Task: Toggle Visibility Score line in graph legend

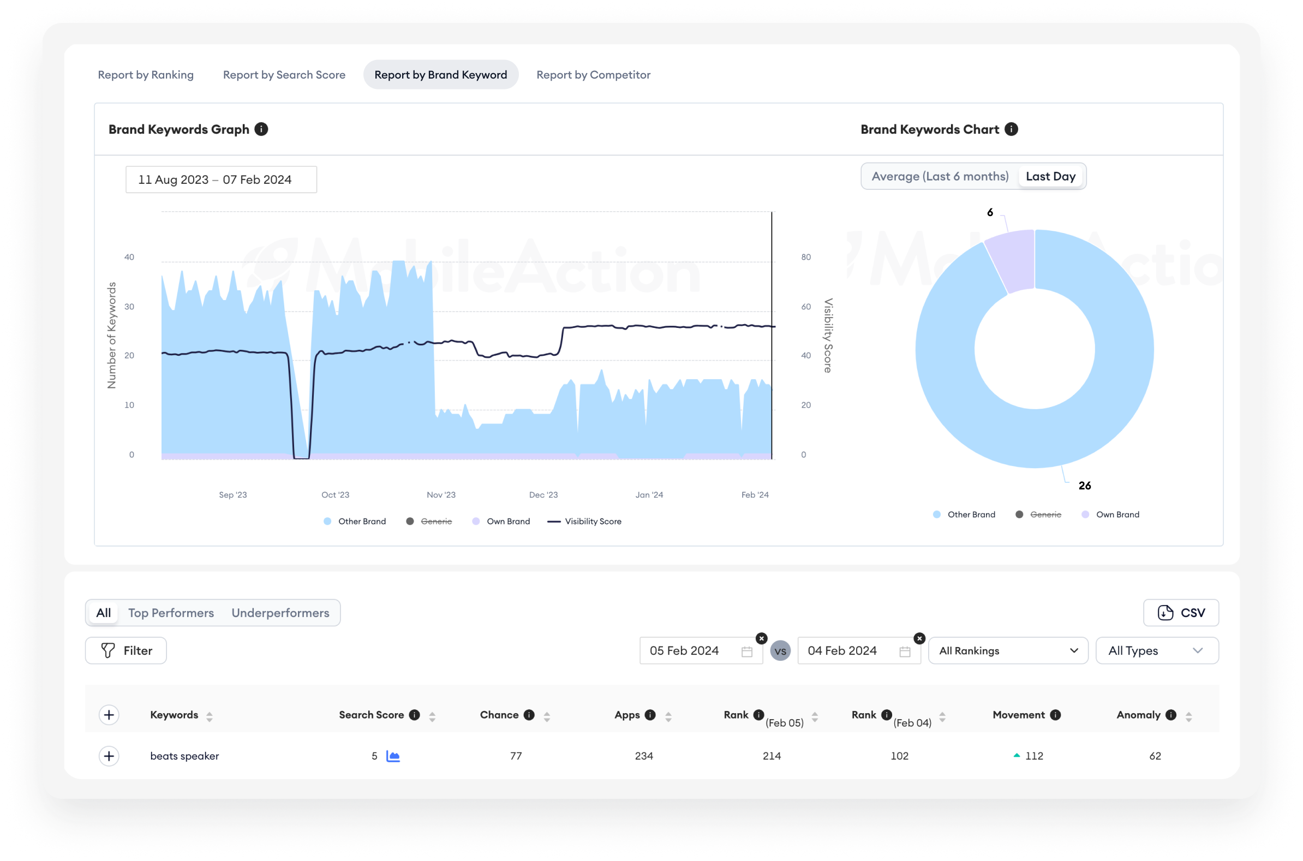Action: pos(585,522)
